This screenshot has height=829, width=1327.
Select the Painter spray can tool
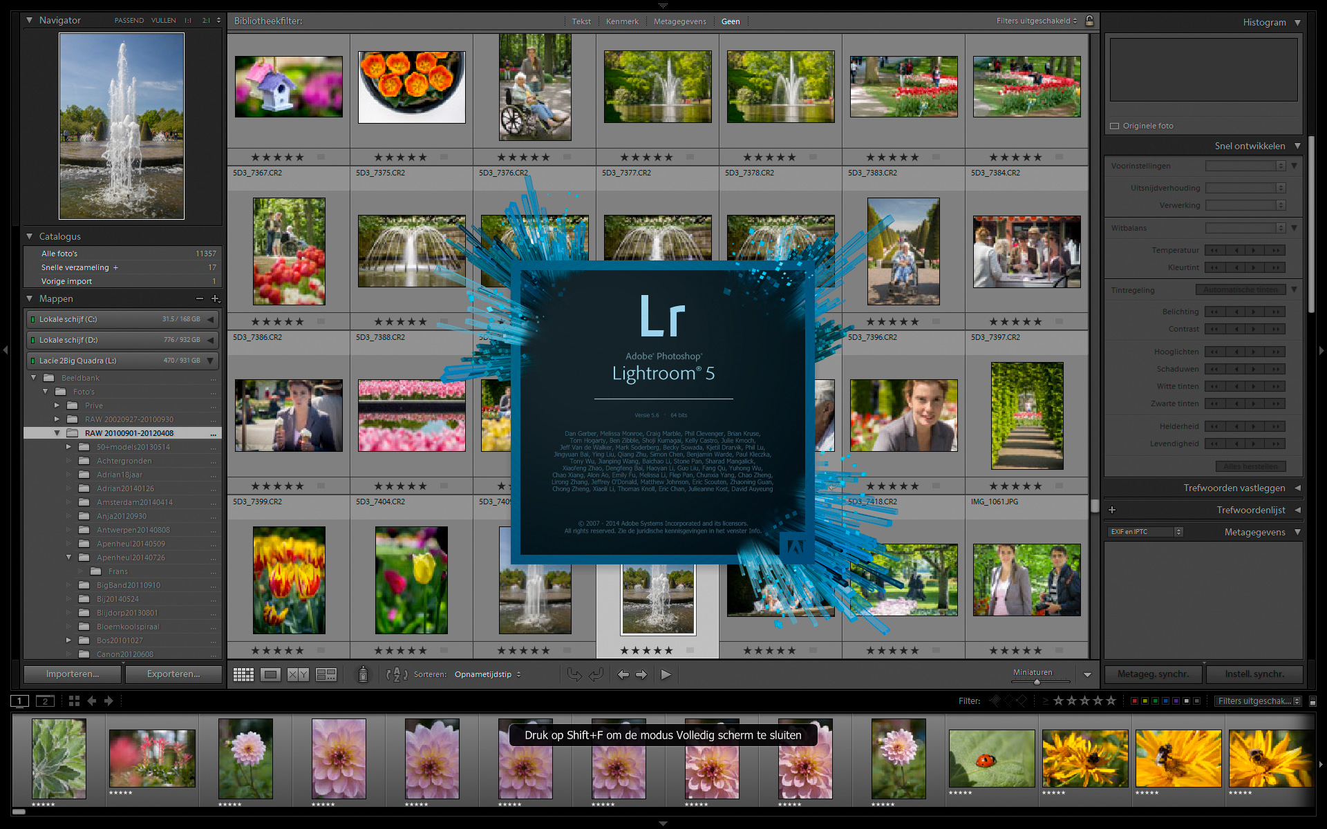[363, 674]
